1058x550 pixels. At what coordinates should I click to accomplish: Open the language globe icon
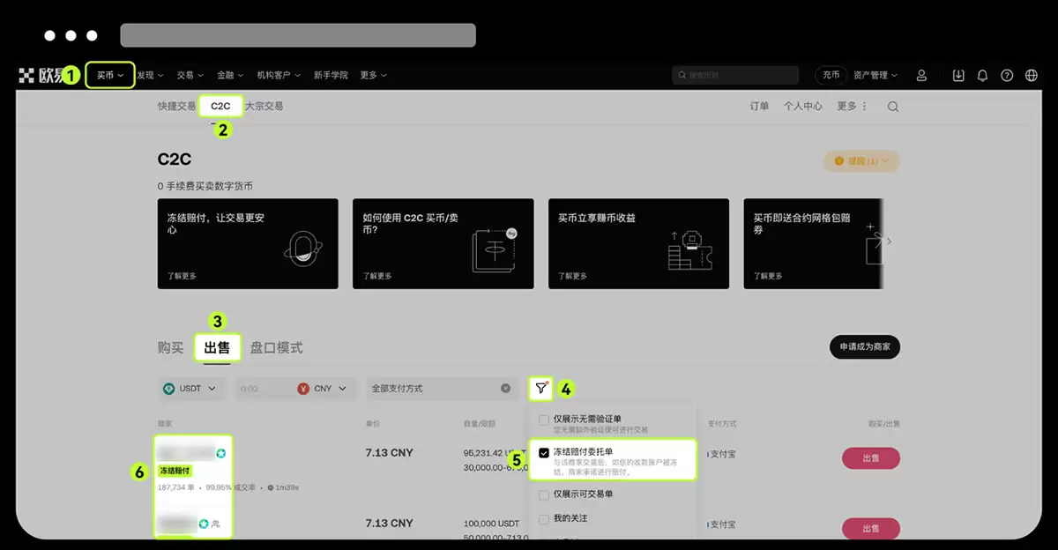pos(1032,75)
